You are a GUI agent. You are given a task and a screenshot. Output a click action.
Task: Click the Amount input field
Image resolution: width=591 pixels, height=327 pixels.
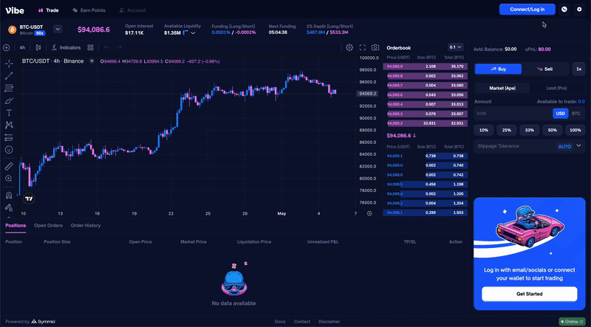click(x=511, y=113)
